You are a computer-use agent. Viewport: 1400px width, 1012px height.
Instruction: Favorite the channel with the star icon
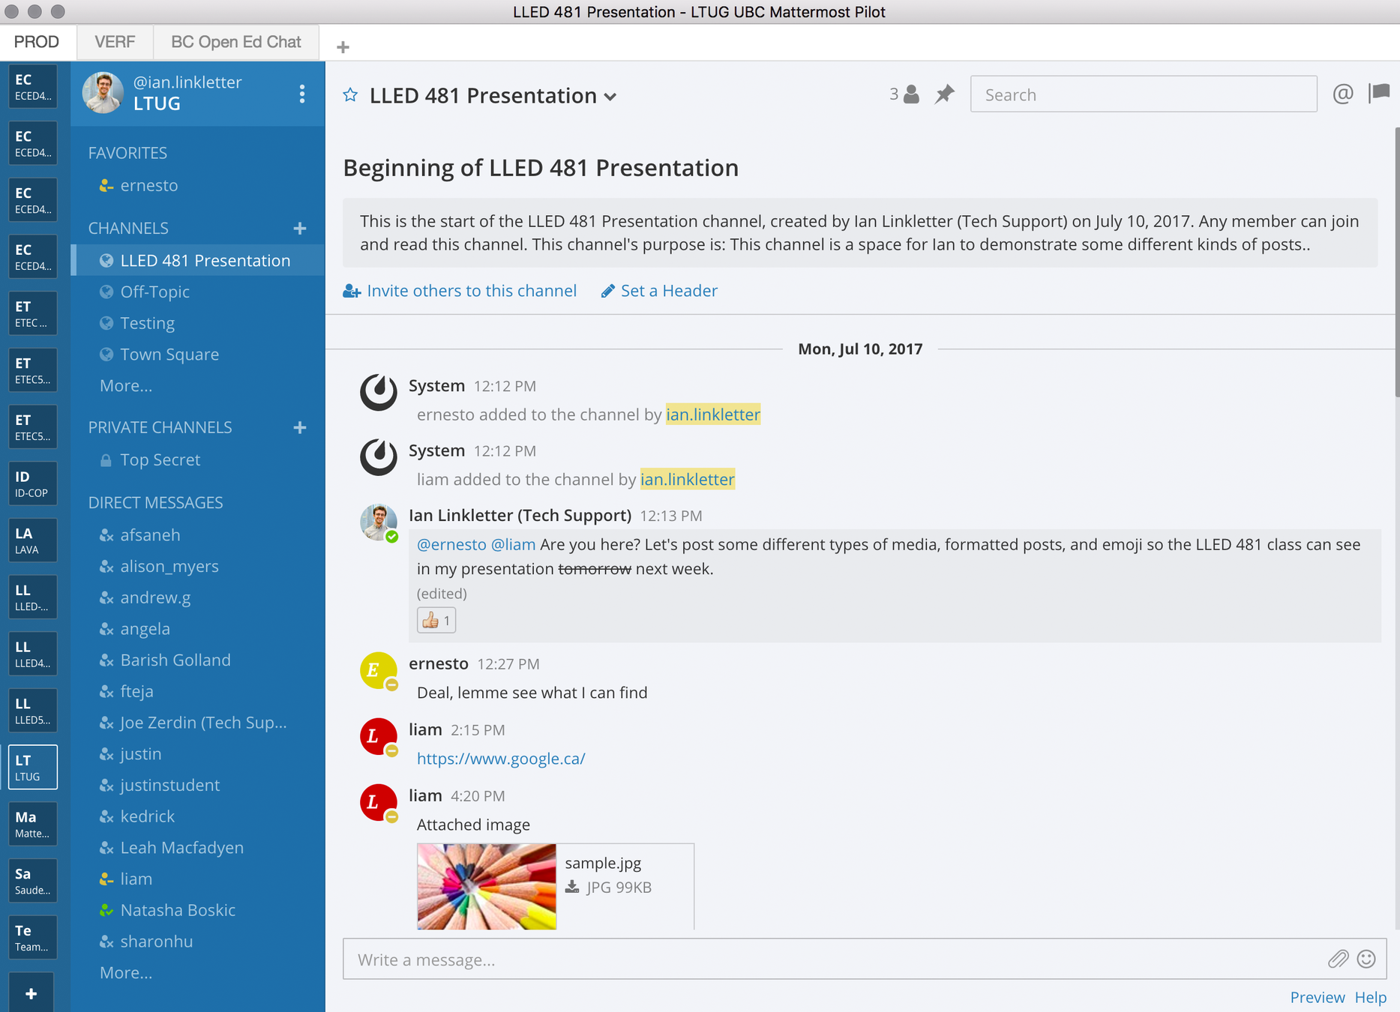pos(350,95)
